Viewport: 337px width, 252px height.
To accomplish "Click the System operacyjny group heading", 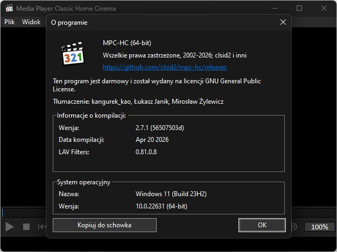I will point(83,182).
